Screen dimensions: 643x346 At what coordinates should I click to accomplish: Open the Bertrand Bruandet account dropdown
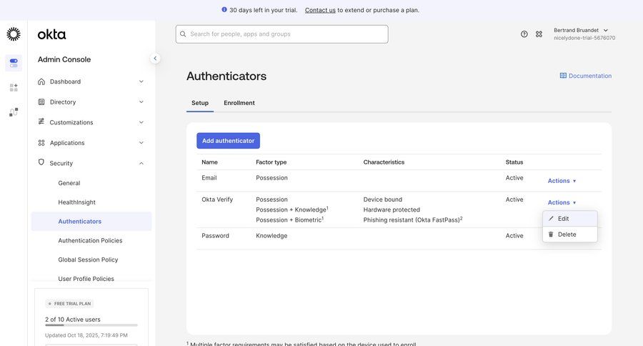pyautogui.click(x=584, y=34)
